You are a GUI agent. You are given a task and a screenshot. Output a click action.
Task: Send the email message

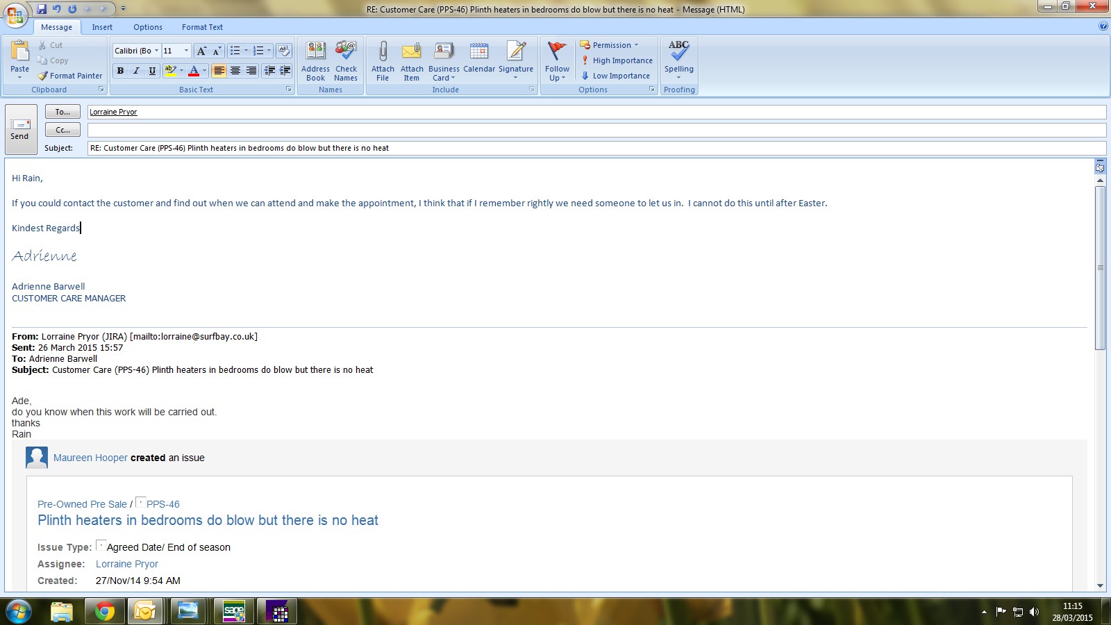coord(20,130)
